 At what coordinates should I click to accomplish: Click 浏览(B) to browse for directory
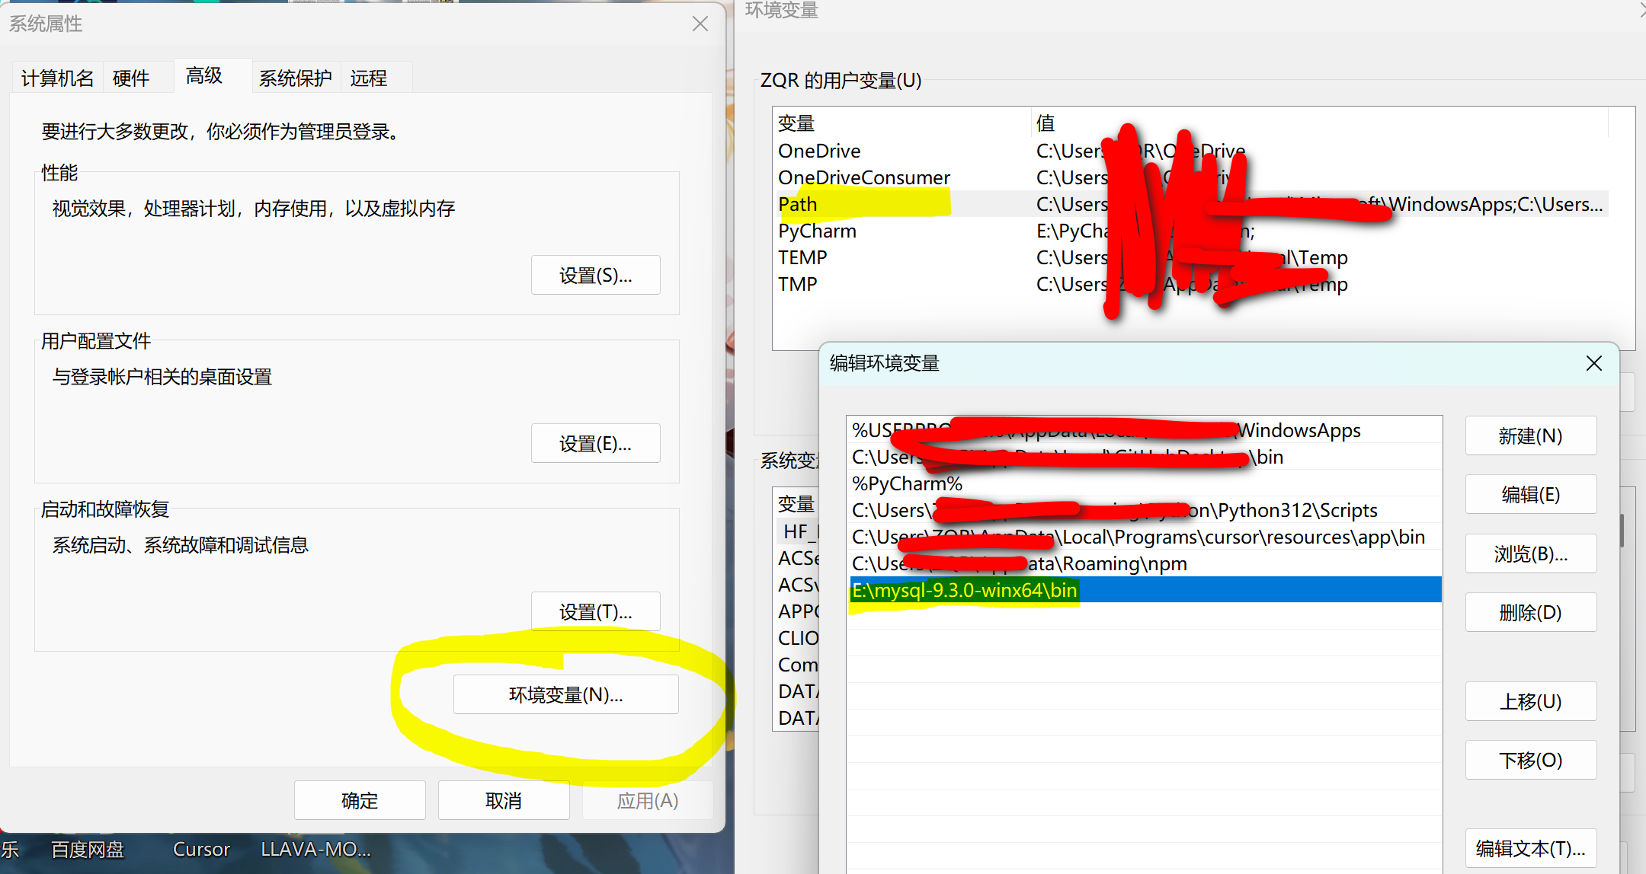[1530, 553]
